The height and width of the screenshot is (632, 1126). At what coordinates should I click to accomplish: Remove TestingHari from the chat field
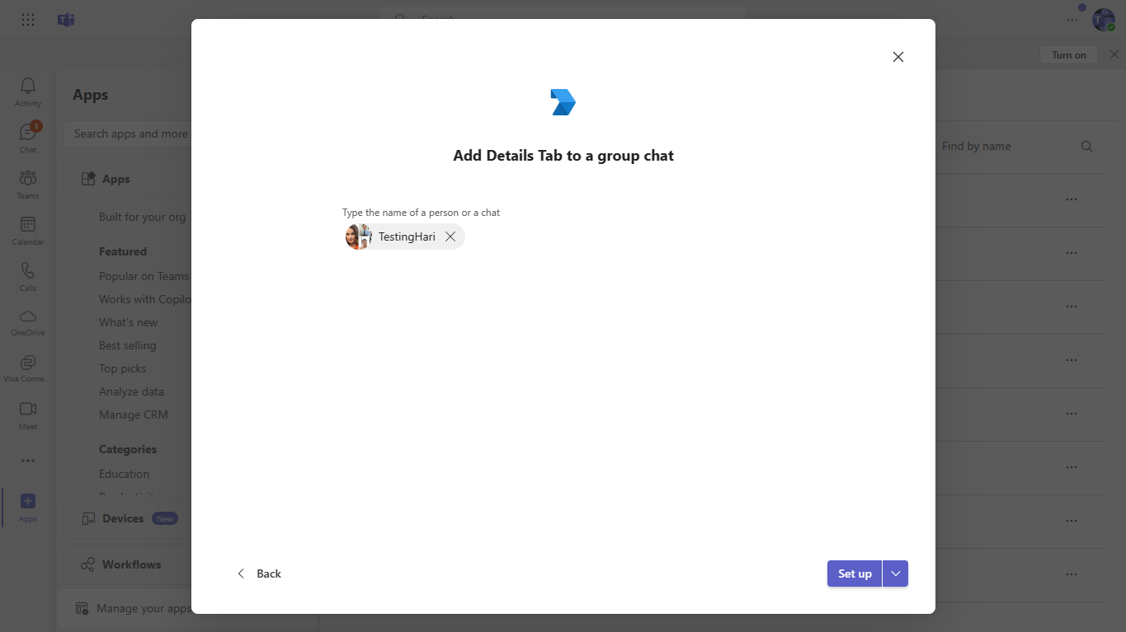pos(450,236)
